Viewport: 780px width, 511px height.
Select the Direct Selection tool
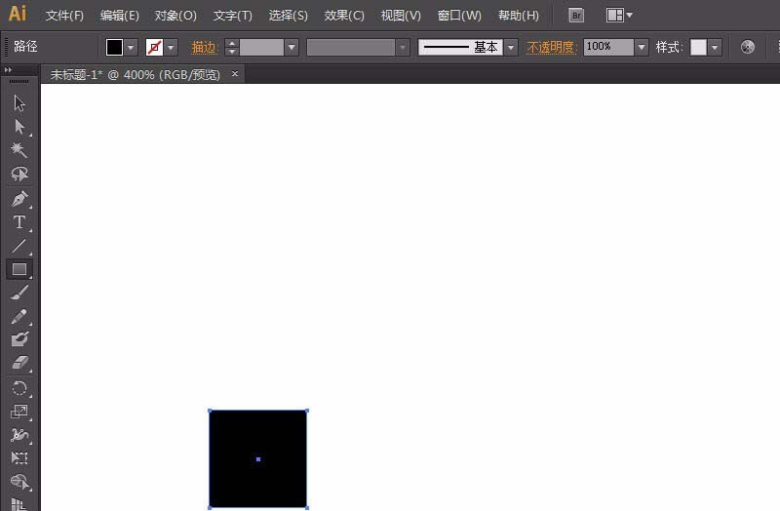point(19,127)
